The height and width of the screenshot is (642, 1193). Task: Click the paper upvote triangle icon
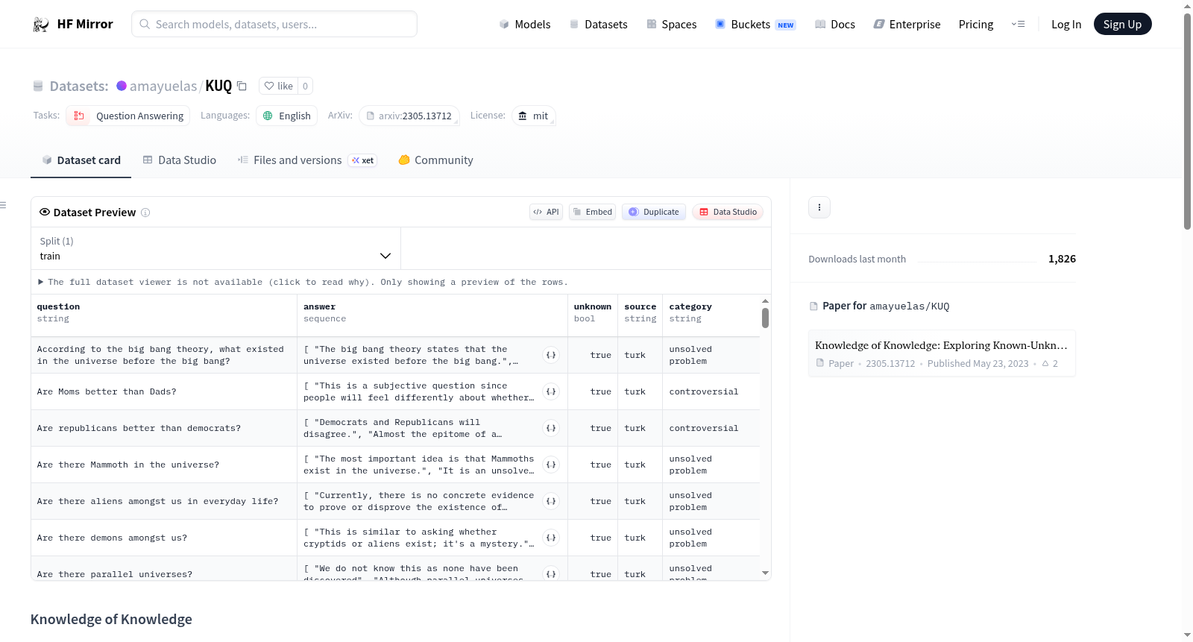click(x=1045, y=364)
